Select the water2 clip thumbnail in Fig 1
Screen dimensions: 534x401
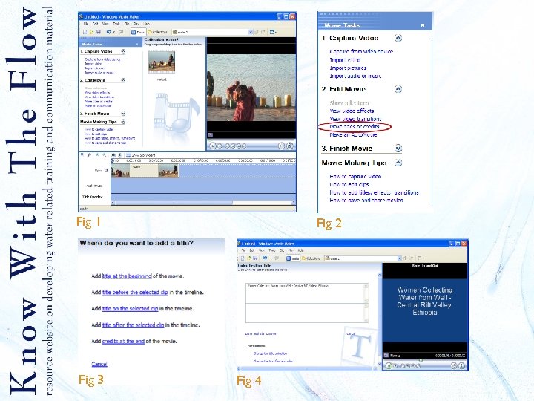162,62
